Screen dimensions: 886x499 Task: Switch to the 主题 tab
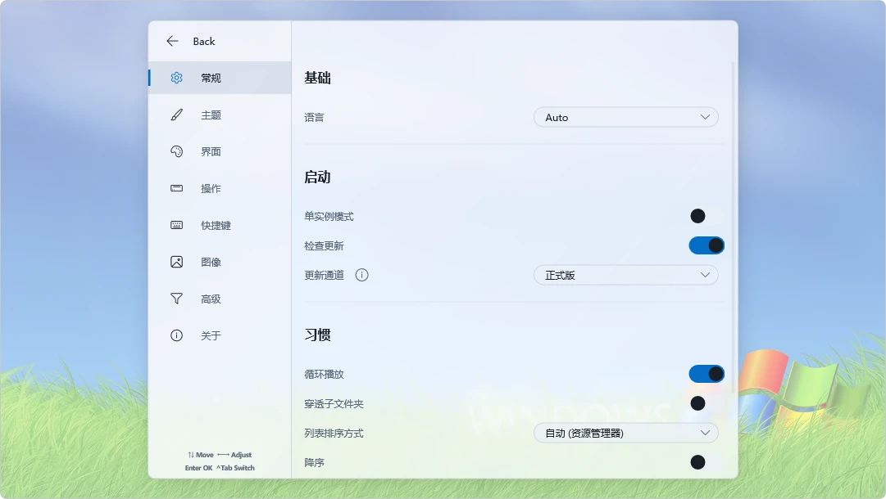click(220, 115)
